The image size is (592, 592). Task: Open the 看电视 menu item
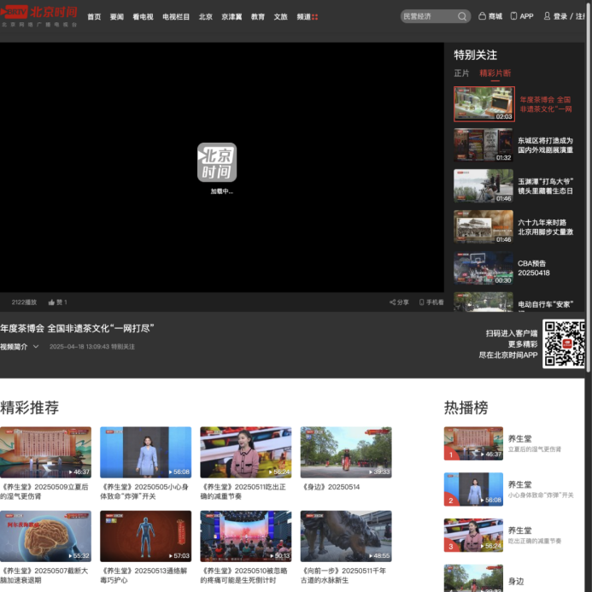coord(144,16)
